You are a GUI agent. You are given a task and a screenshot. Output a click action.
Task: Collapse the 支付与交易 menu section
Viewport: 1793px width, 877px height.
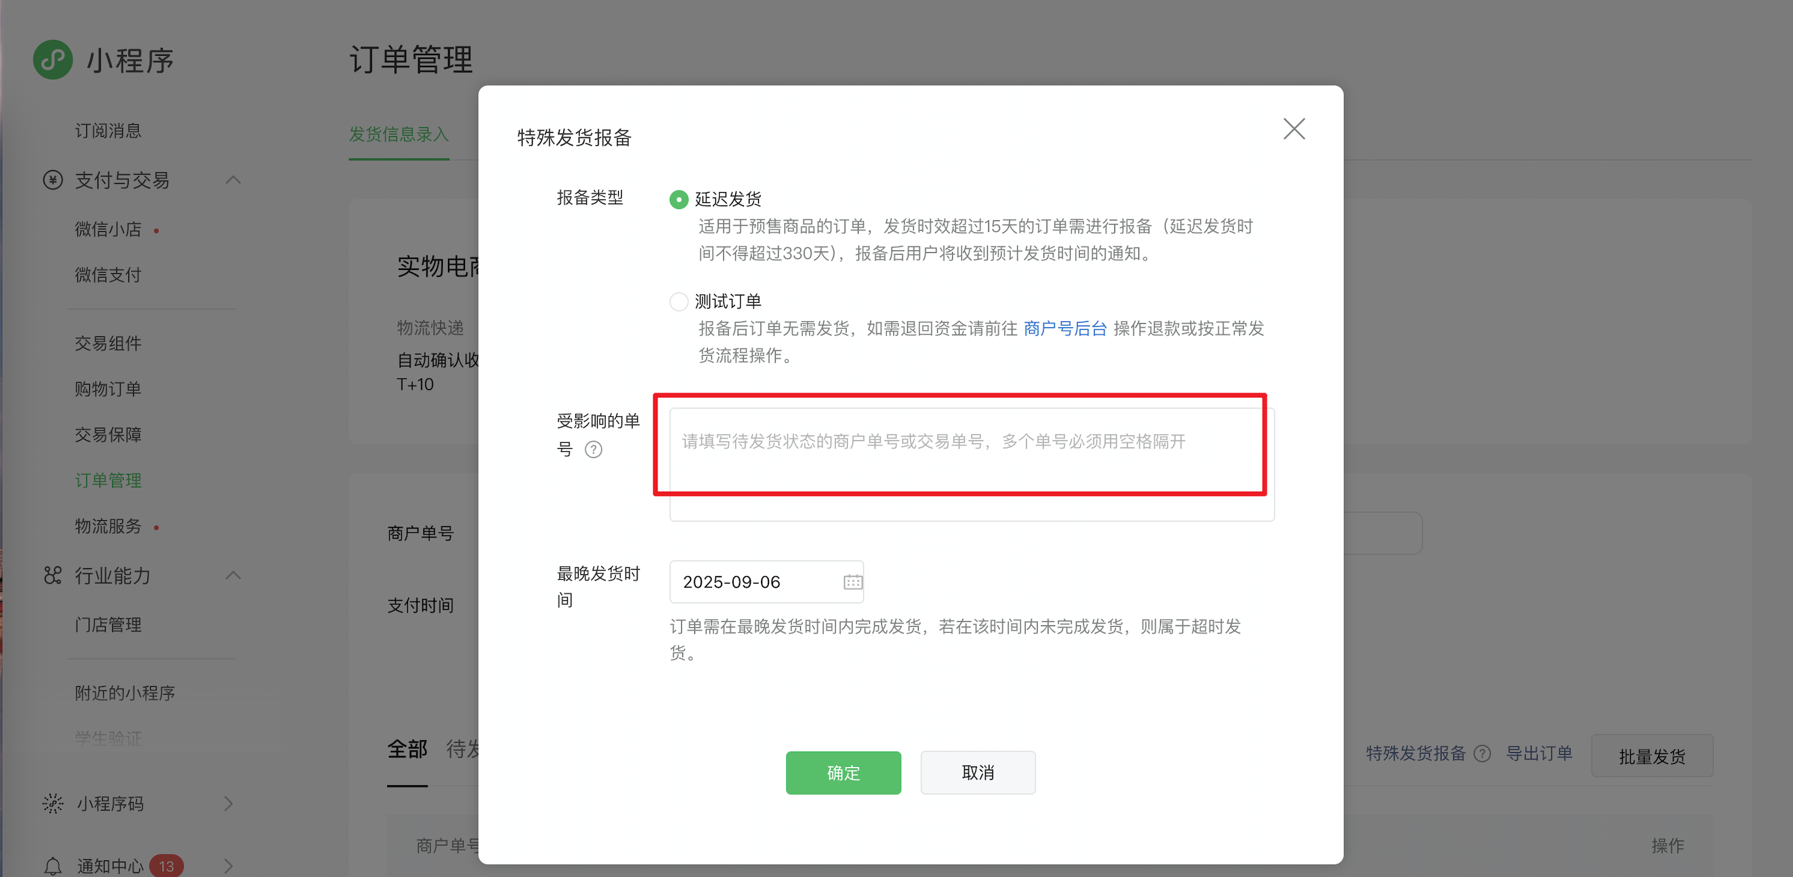233,180
